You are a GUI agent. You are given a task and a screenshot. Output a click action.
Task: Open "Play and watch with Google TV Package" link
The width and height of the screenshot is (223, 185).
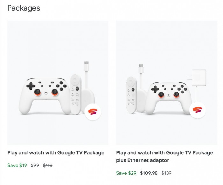point(56,153)
